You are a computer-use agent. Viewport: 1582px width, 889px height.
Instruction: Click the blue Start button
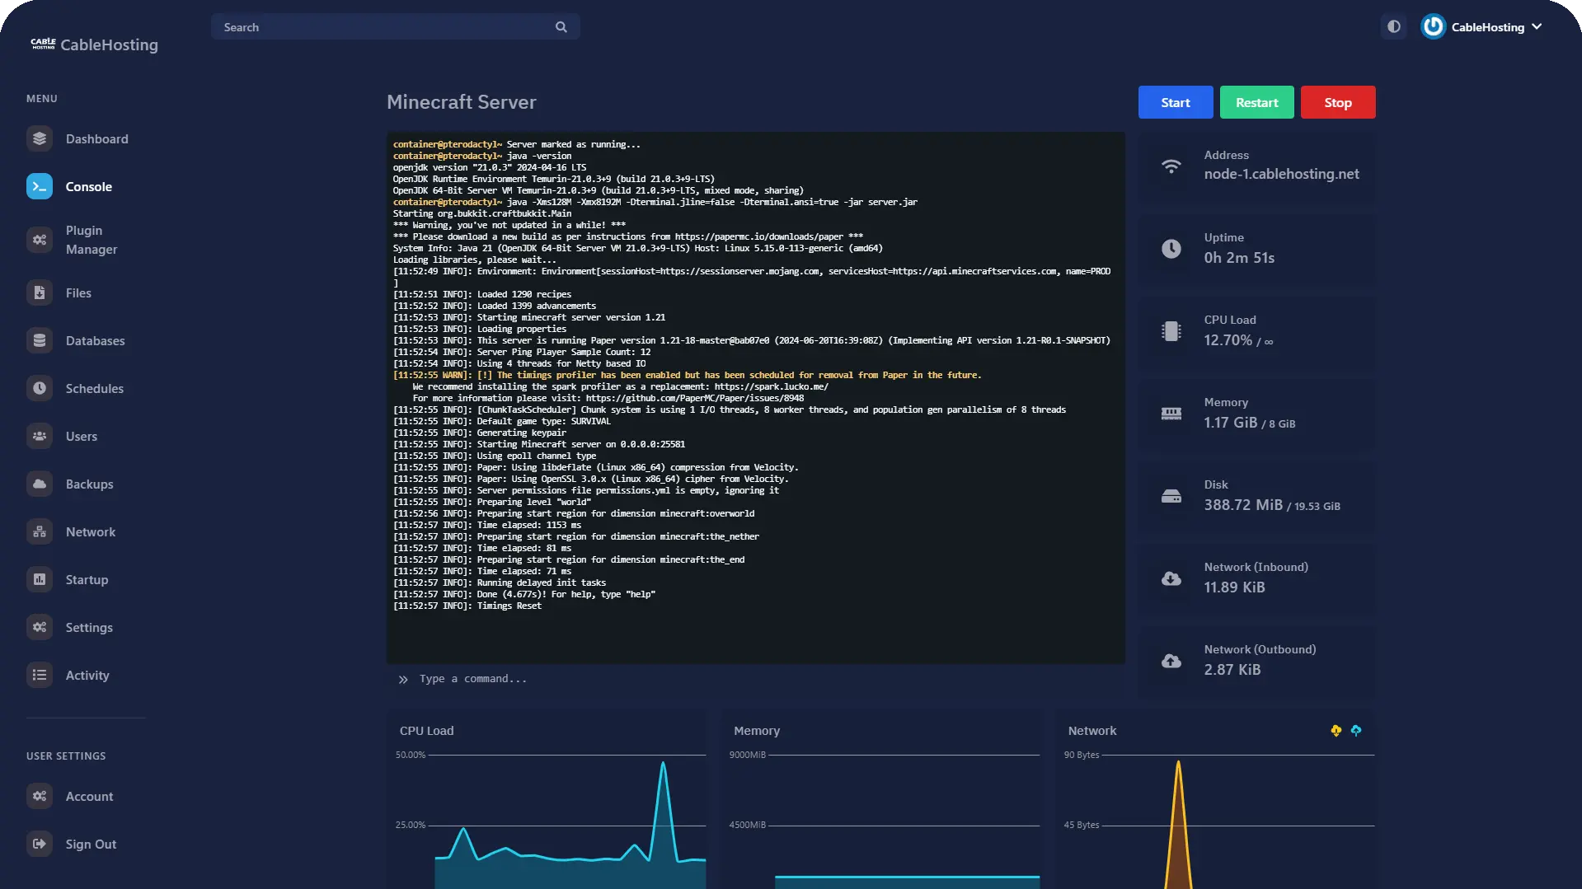[1176, 102]
